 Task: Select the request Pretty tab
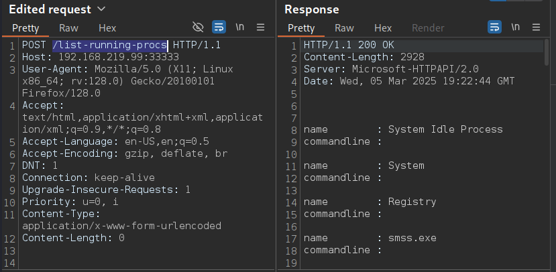tap(25, 28)
